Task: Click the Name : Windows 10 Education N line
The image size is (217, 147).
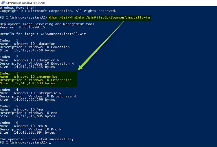Action: 30,60
